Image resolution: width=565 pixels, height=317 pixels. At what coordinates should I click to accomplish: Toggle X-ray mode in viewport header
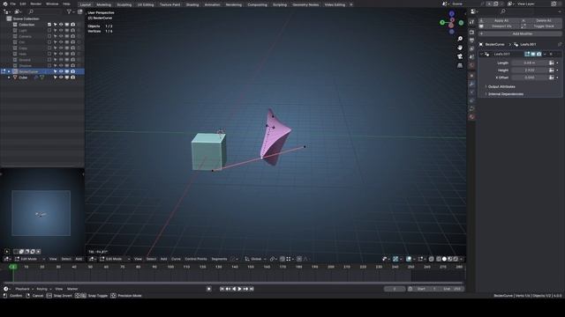coord(432,259)
